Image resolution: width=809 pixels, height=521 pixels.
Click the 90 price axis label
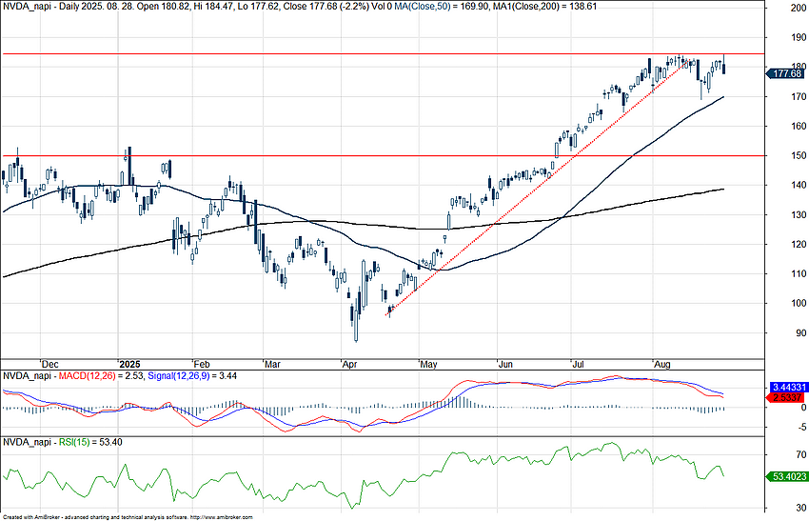[x=801, y=333]
